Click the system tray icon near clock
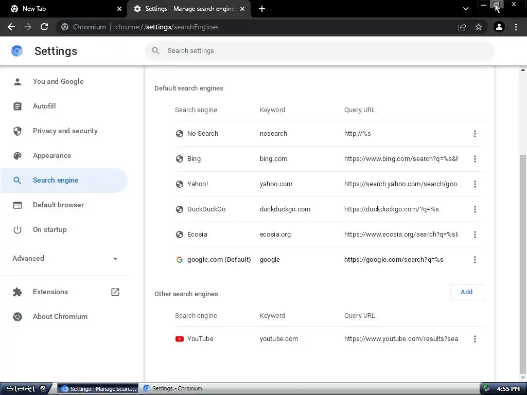 [x=486, y=389]
